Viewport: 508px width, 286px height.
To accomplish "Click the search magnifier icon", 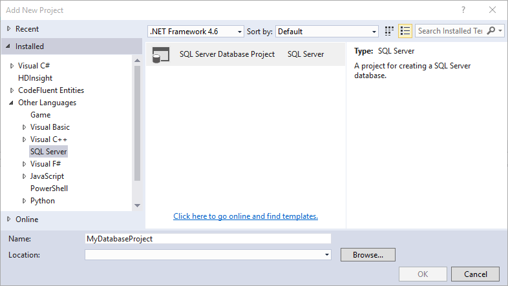I will coord(491,31).
